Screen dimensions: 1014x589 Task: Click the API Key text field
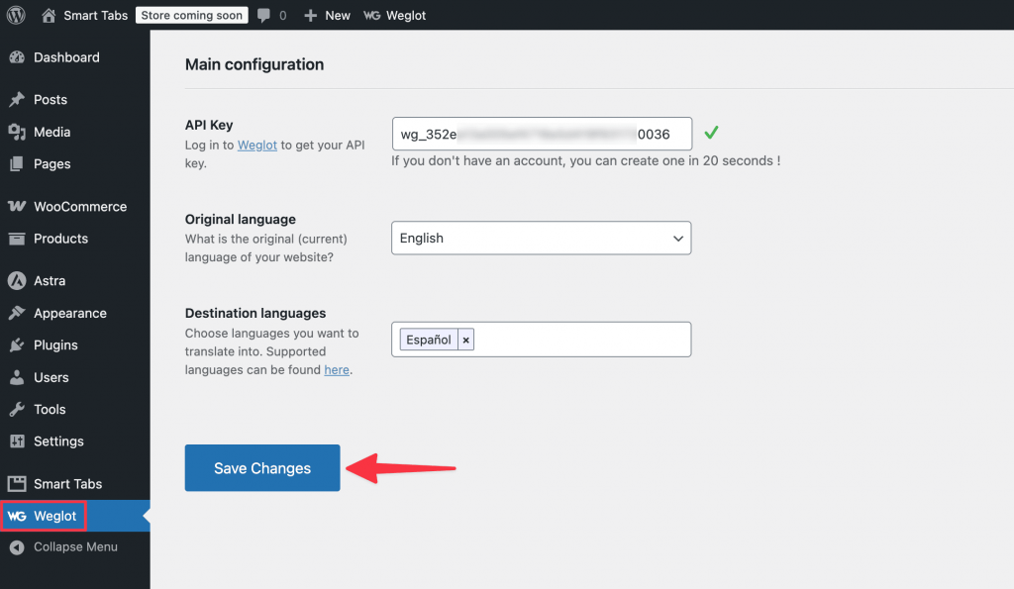click(x=542, y=134)
